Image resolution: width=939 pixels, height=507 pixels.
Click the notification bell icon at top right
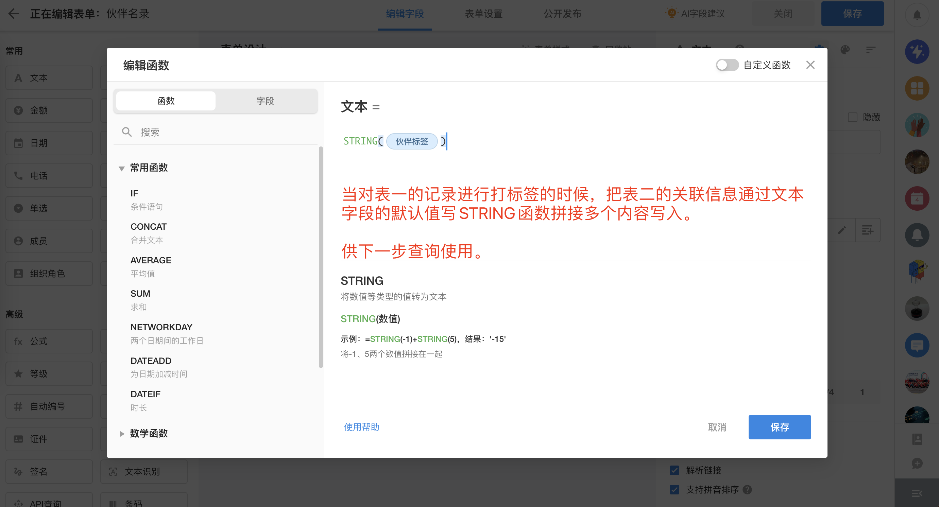coord(917,15)
